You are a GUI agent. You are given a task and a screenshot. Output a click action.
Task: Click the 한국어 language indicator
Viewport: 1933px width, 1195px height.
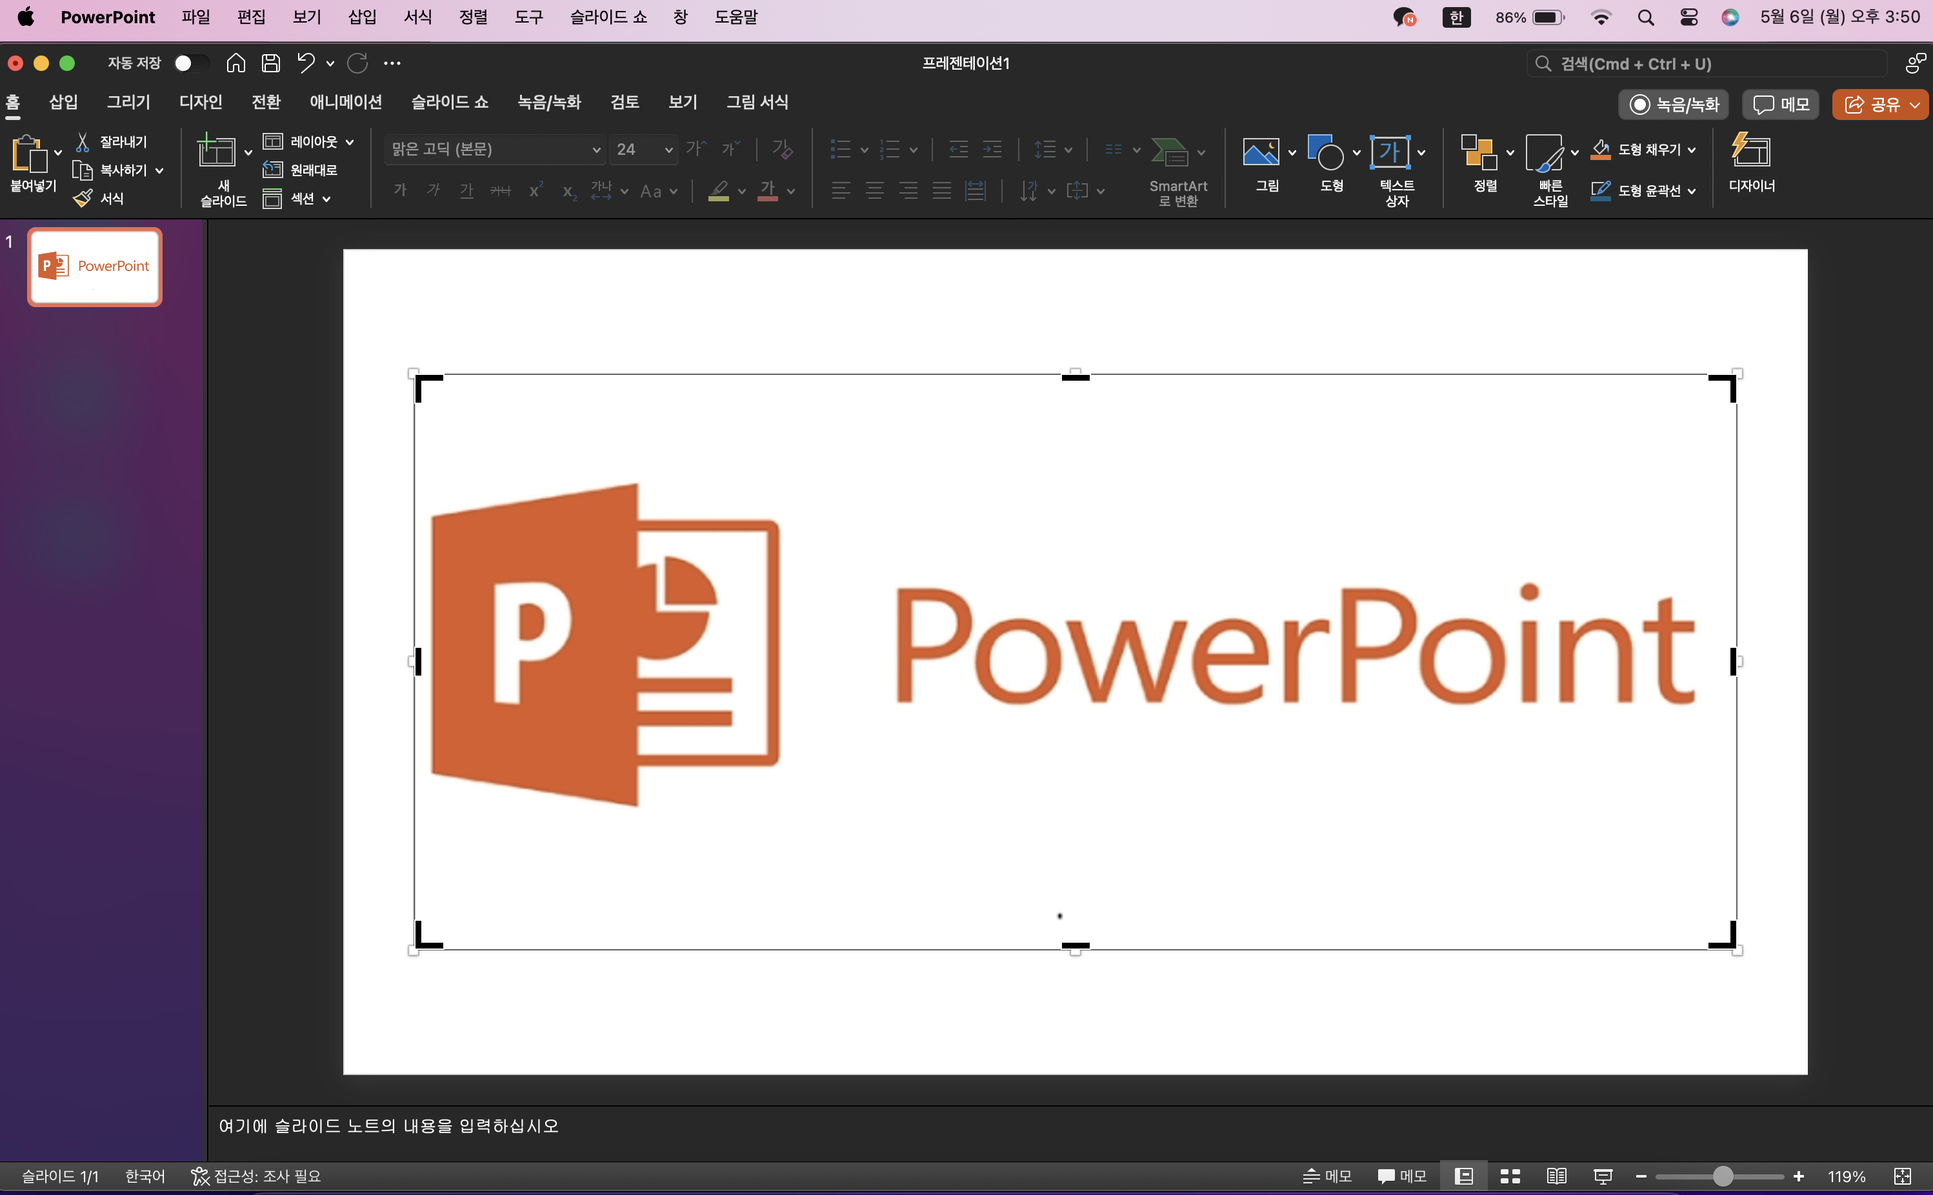coord(145,1176)
